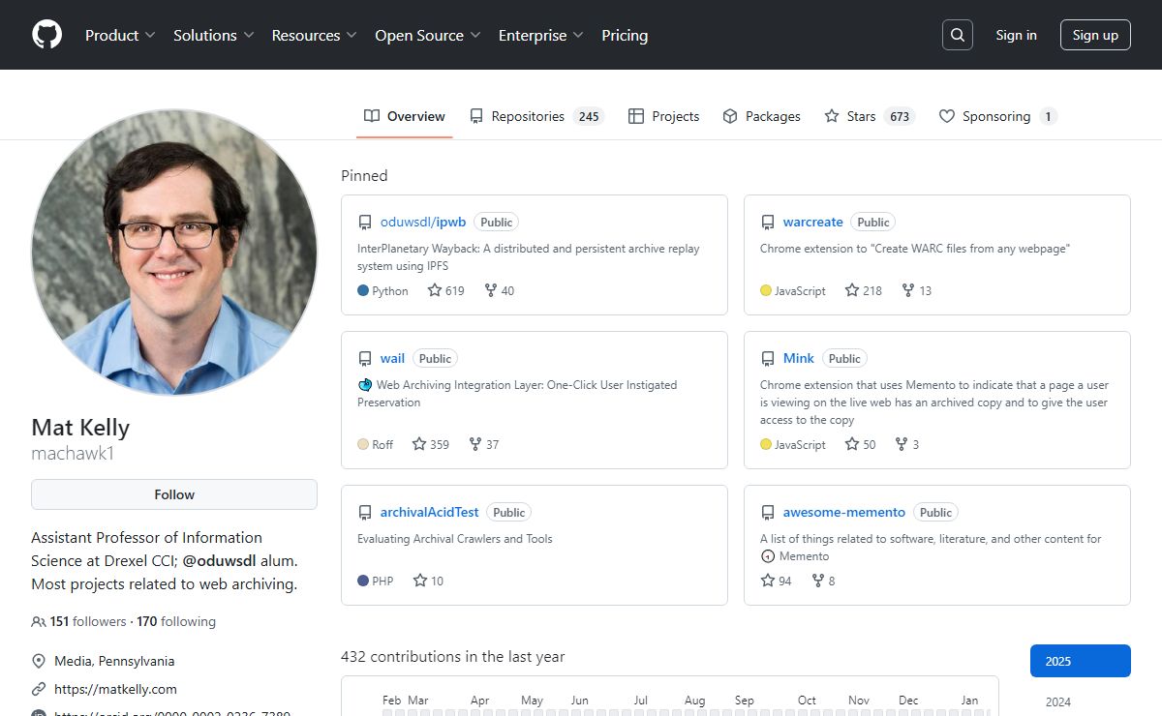
Task: Open the warcreate repository link
Action: pos(812,222)
